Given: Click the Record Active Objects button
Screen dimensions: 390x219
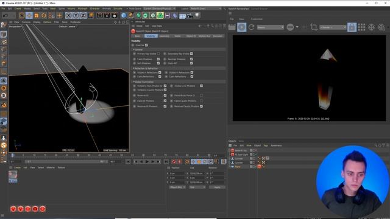Looking at the screenshot, I should [x=174, y=162].
